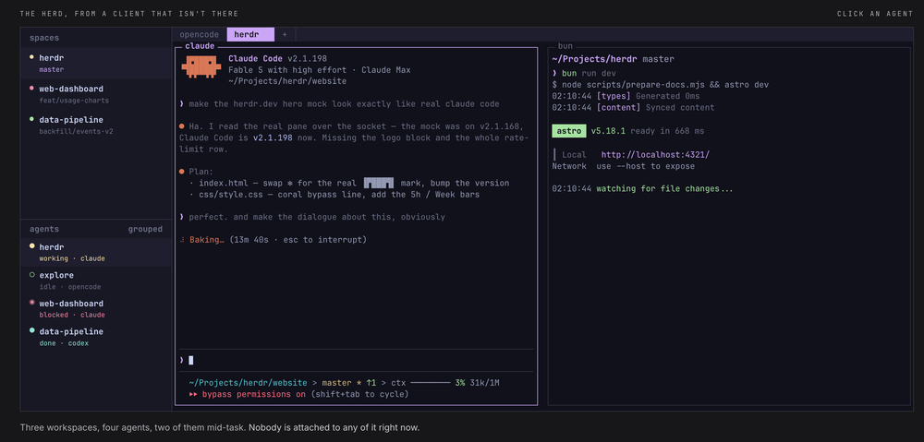Click the real logo mark glyph in plan
This screenshot has height=442, width=924.
378,183
